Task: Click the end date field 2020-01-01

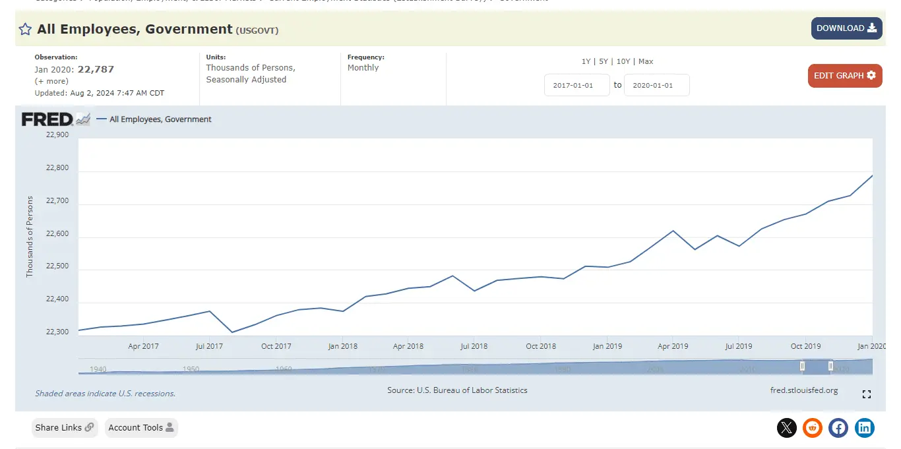Action: (656, 85)
